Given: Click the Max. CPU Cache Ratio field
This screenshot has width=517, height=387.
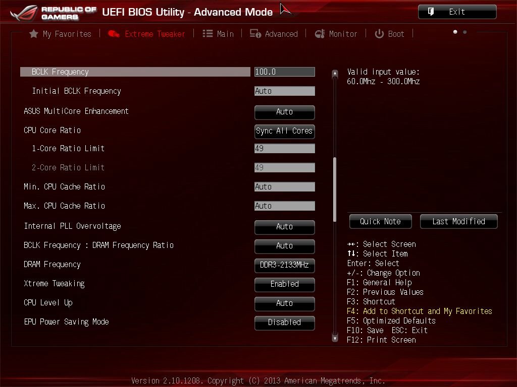Looking at the screenshot, I should coord(285,206).
